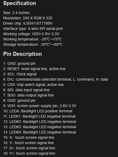118x157 pixels.
Task: Click the Storage temperature line
Action: tap(33, 45)
